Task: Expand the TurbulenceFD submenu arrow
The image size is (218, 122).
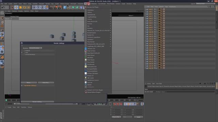Action: [x=110, y=44]
